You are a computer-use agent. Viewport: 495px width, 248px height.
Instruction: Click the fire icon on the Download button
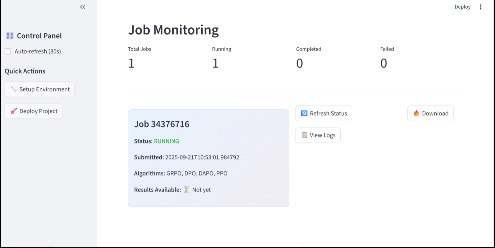[x=416, y=113]
